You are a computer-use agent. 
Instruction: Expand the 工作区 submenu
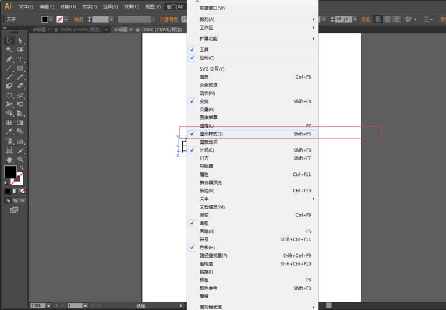[x=253, y=27]
